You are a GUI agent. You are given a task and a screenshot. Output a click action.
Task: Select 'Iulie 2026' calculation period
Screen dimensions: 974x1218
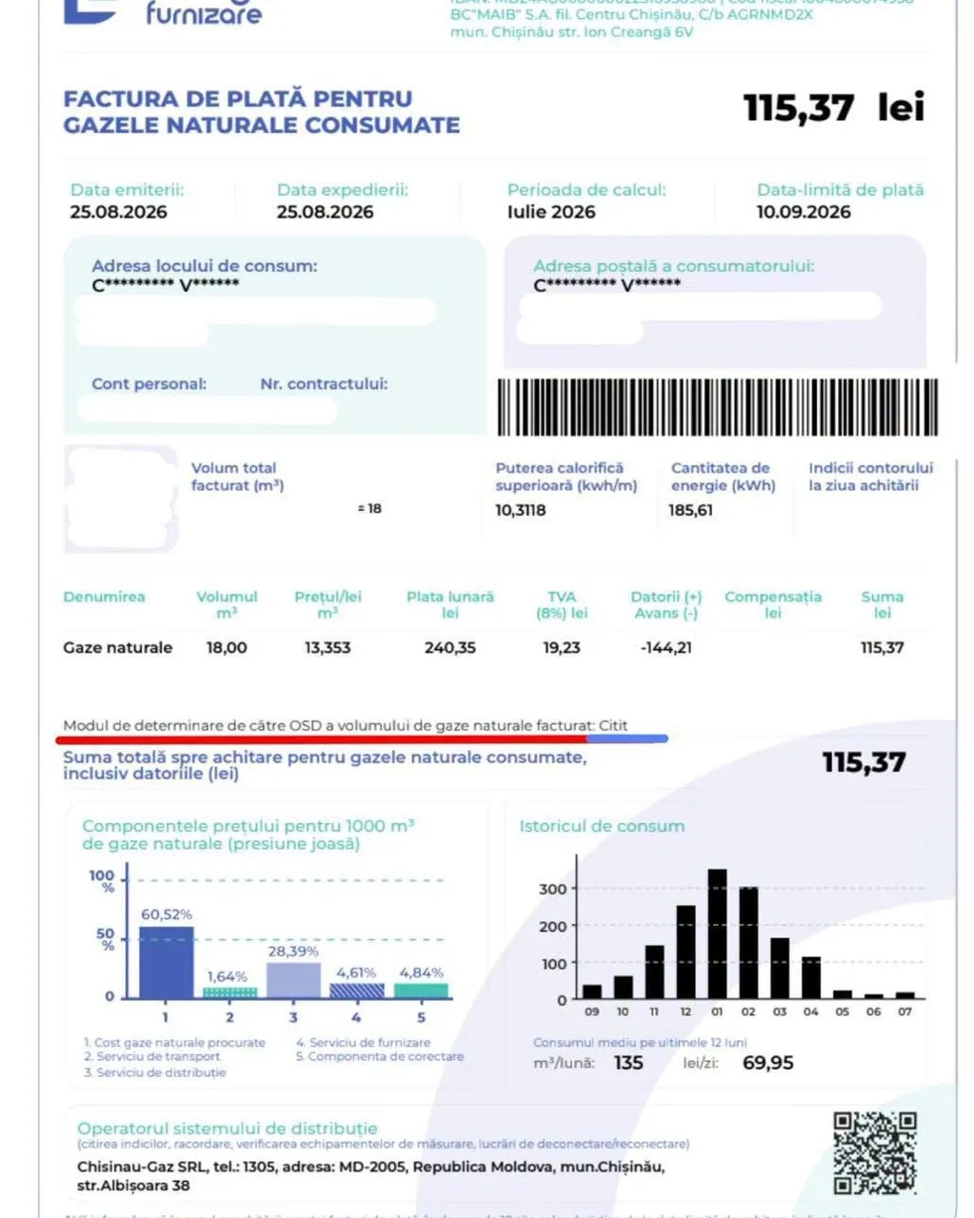tap(551, 212)
